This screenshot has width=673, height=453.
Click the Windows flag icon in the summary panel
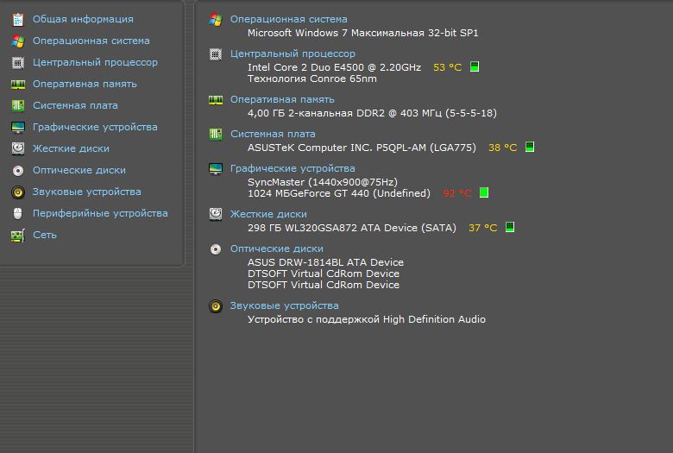(x=216, y=19)
